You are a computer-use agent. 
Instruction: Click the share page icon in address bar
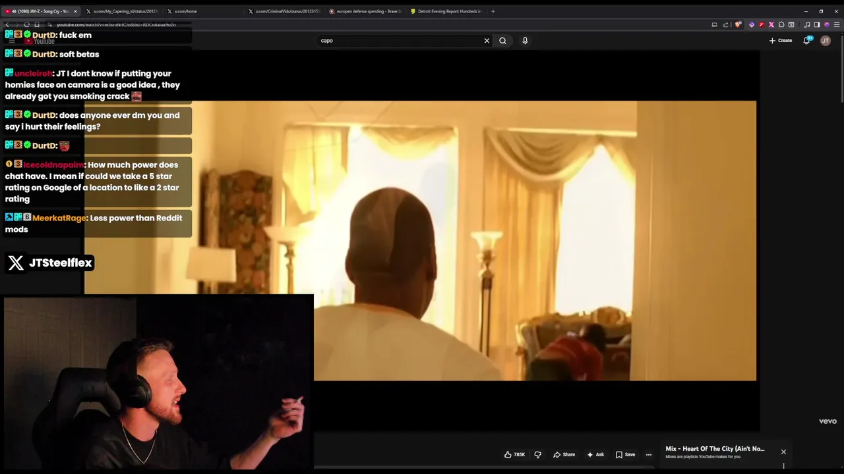pyautogui.click(x=725, y=24)
